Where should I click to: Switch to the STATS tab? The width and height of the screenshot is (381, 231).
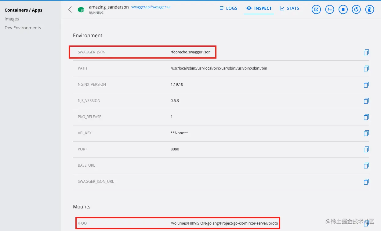click(x=289, y=8)
